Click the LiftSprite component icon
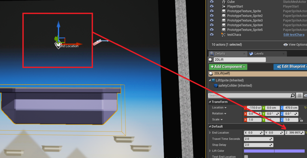 pos(213,80)
